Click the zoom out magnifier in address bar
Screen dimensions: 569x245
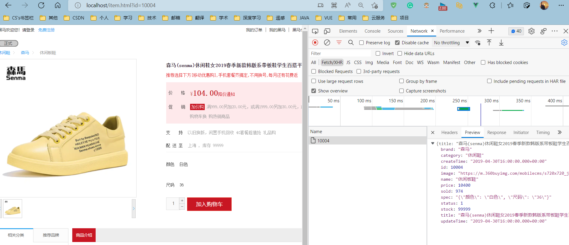(361, 5)
